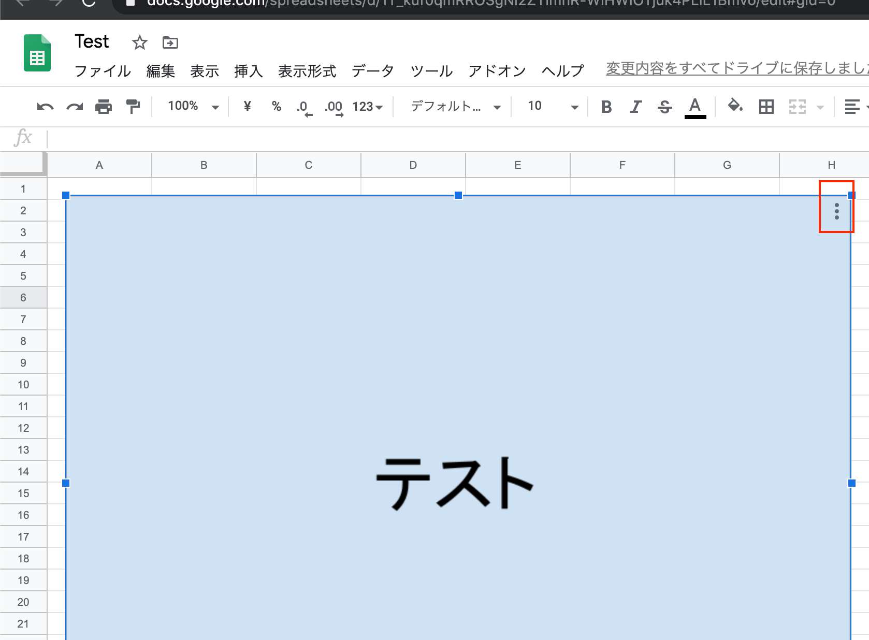Image resolution: width=869 pixels, height=640 pixels.
Task: Click the saved-to-Drive status link
Action: 737,68
